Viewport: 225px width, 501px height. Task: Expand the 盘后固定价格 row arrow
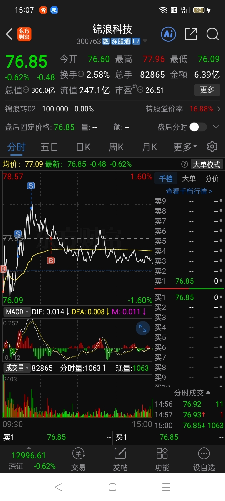(x=216, y=127)
